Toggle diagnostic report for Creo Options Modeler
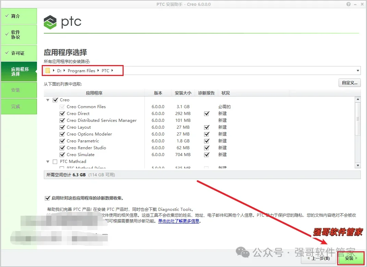Viewport: 367px width, 267px height. click(206, 134)
